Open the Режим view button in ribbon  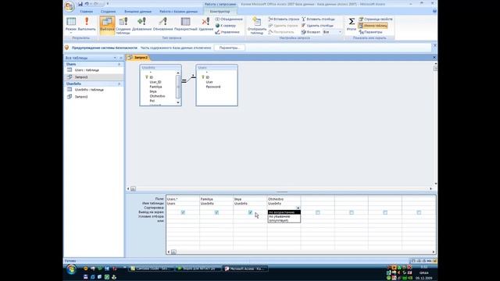(71, 25)
